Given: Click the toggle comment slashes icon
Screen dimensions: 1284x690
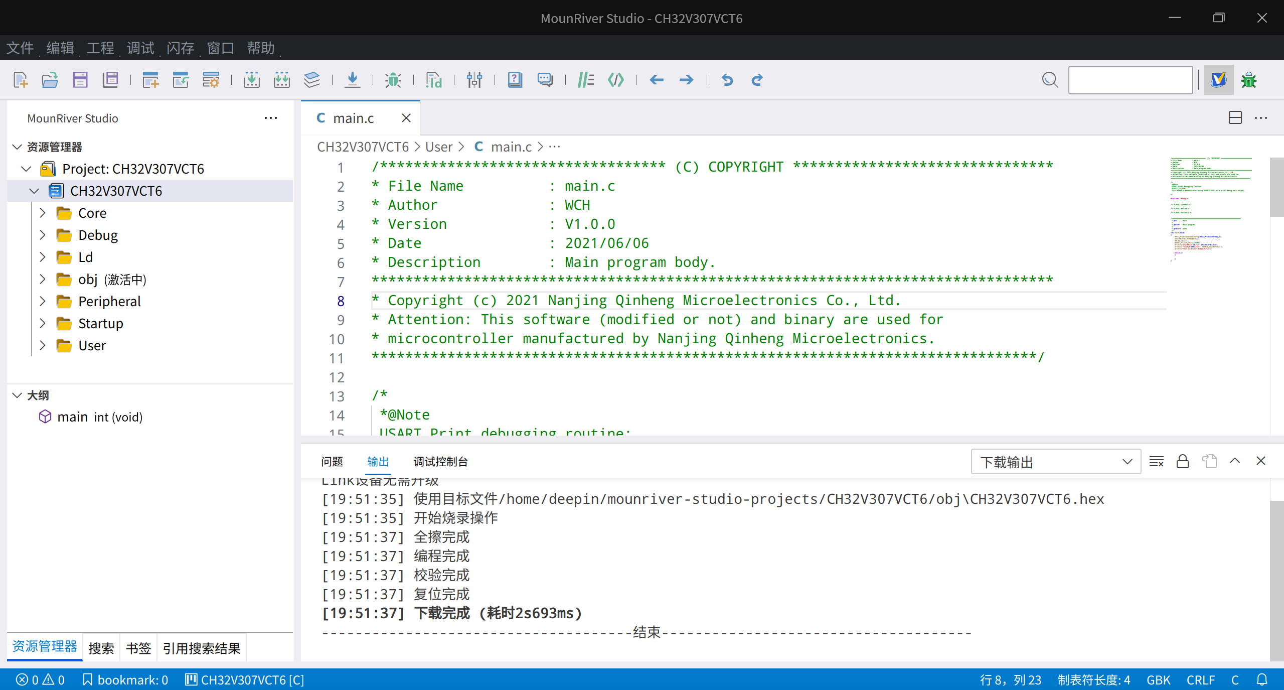Looking at the screenshot, I should tap(585, 80).
